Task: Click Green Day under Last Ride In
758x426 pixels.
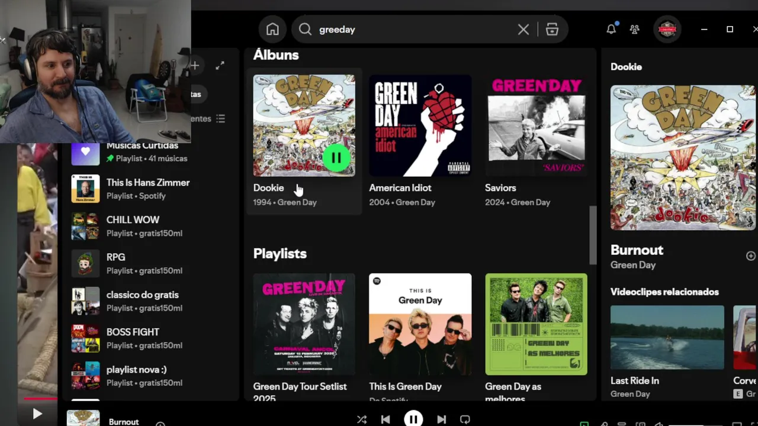Action: pos(630,394)
